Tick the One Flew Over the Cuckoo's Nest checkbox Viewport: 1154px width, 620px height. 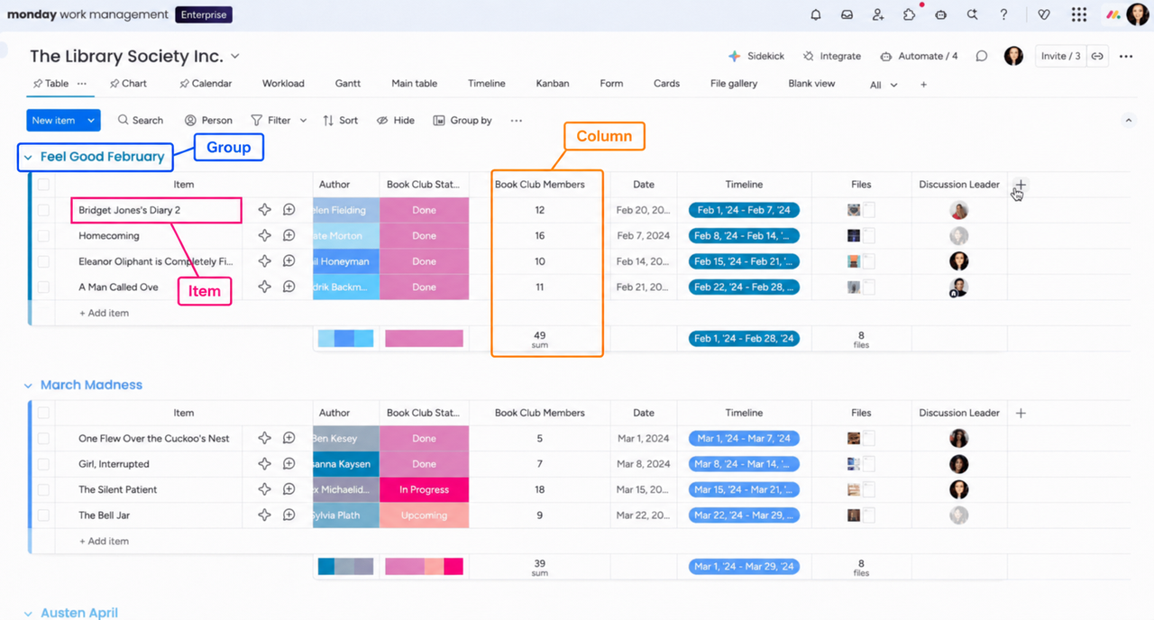43,439
